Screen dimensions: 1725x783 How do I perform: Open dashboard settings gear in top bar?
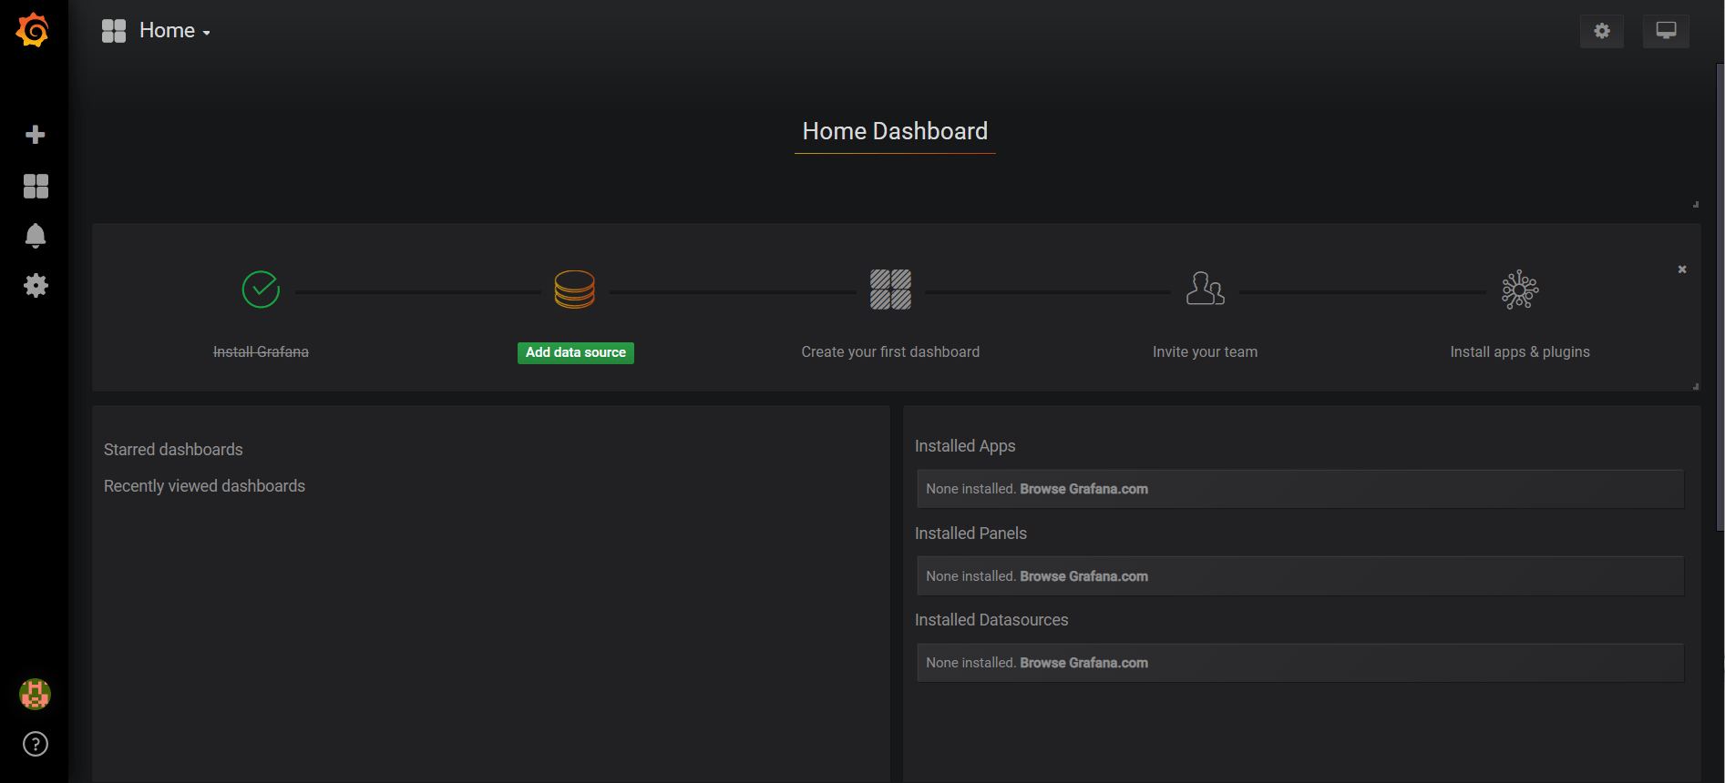click(1602, 31)
